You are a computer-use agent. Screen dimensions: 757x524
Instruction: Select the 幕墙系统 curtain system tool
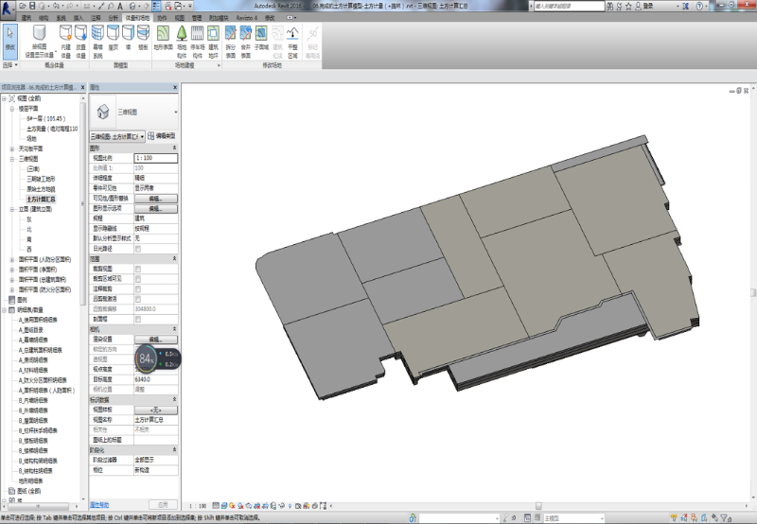coord(97,42)
